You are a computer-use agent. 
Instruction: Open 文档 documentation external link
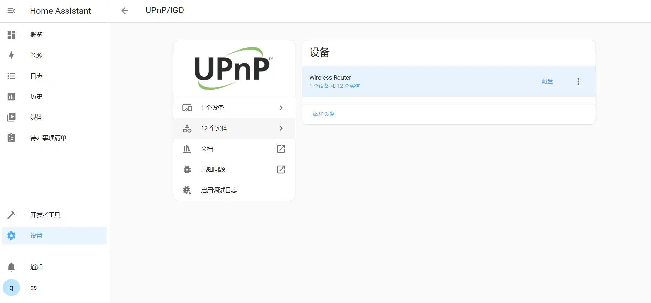coord(281,149)
